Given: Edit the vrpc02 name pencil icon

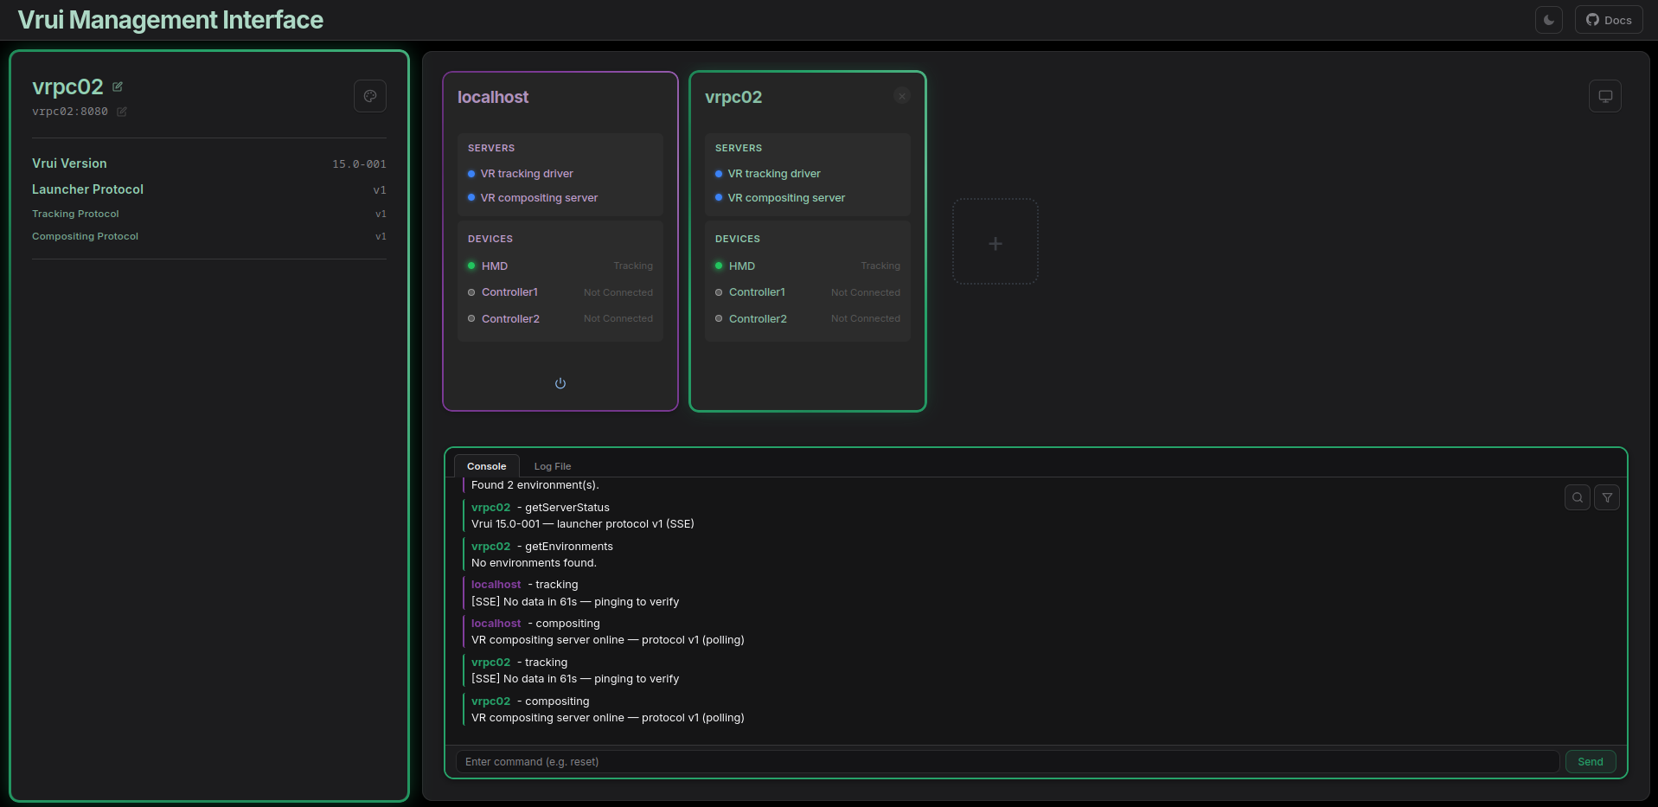Looking at the screenshot, I should (x=118, y=86).
